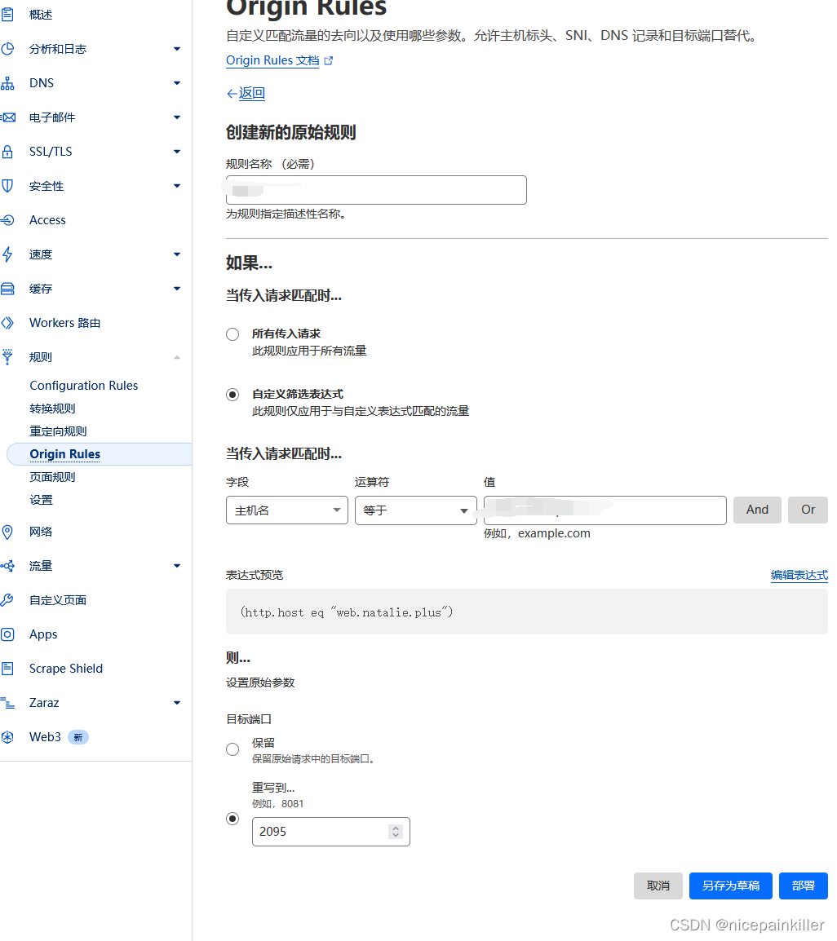Open the 运算符 operator dropdown

pos(415,510)
